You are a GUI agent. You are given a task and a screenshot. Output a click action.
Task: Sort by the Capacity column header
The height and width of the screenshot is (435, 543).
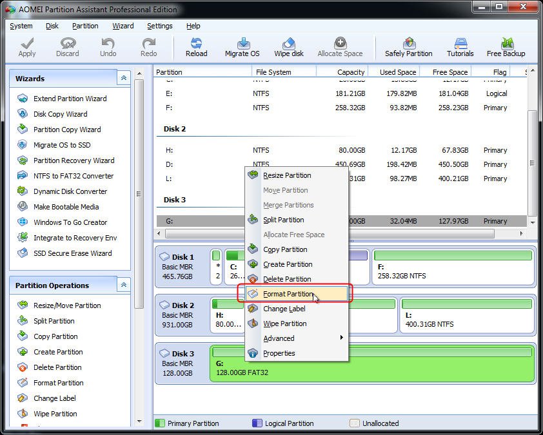click(x=342, y=72)
